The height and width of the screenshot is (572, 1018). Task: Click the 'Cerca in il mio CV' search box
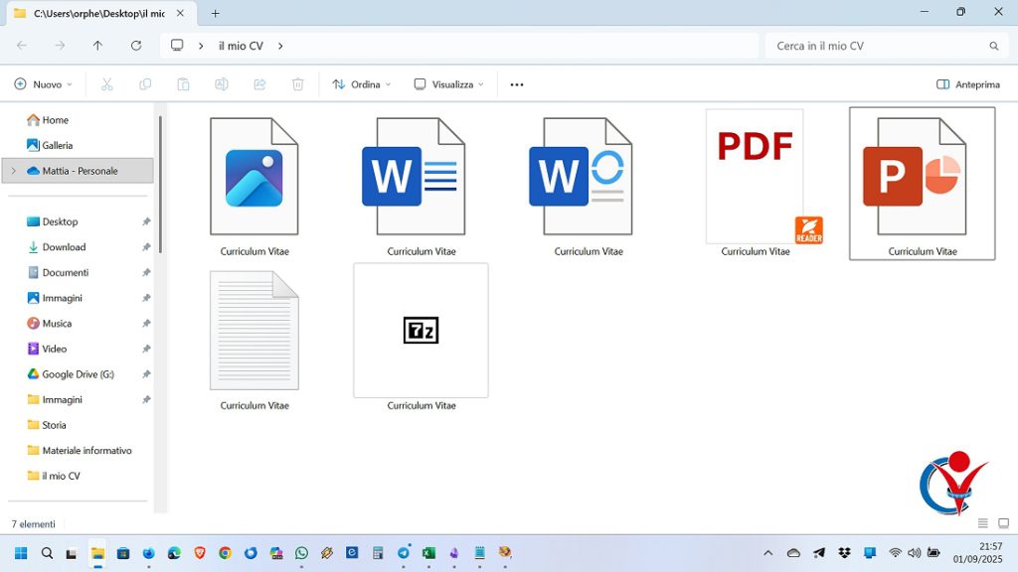pyautogui.click(x=880, y=46)
